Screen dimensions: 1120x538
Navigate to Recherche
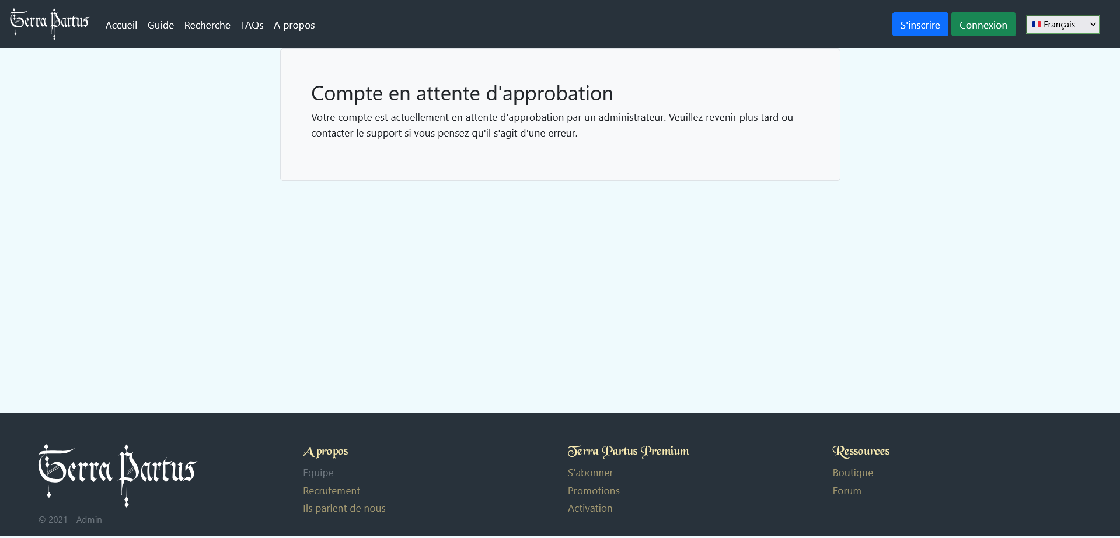coord(207,25)
